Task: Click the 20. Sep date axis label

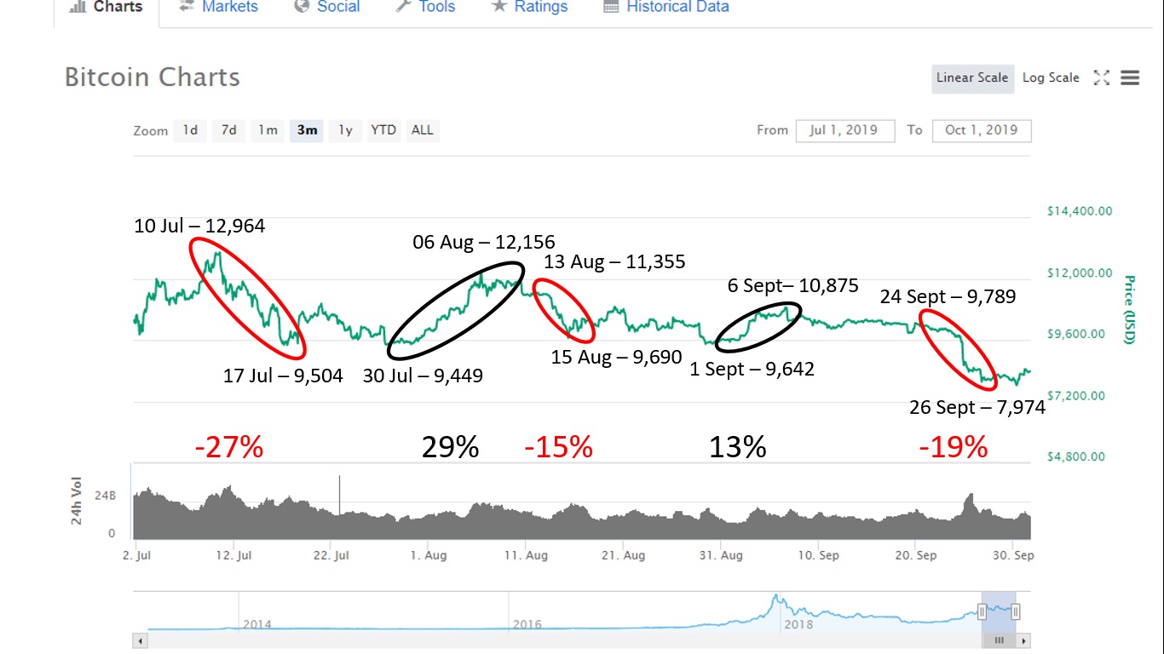Action: click(915, 555)
